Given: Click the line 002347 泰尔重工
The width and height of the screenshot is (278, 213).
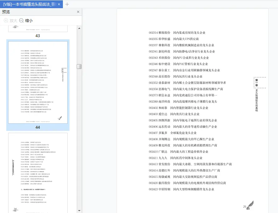Looking at the screenshot, I should (184, 70).
